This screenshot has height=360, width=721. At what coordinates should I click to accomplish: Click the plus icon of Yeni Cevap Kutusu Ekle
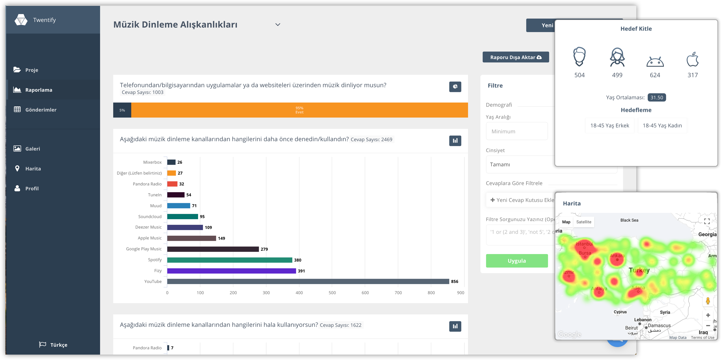(x=493, y=200)
